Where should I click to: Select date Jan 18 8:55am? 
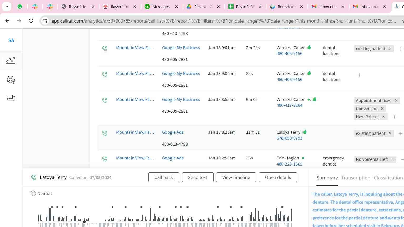coord(222,99)
